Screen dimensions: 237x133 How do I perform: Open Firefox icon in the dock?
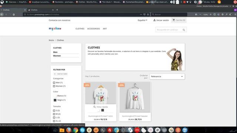click(x=69, y=130)
